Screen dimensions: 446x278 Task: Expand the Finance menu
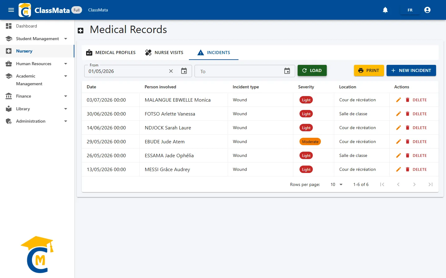click(x=37, y=96)
